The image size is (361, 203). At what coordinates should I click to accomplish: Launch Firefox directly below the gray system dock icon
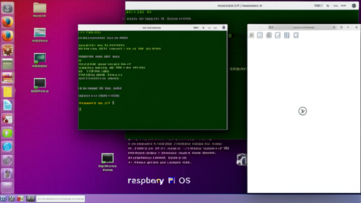point(8,23)
